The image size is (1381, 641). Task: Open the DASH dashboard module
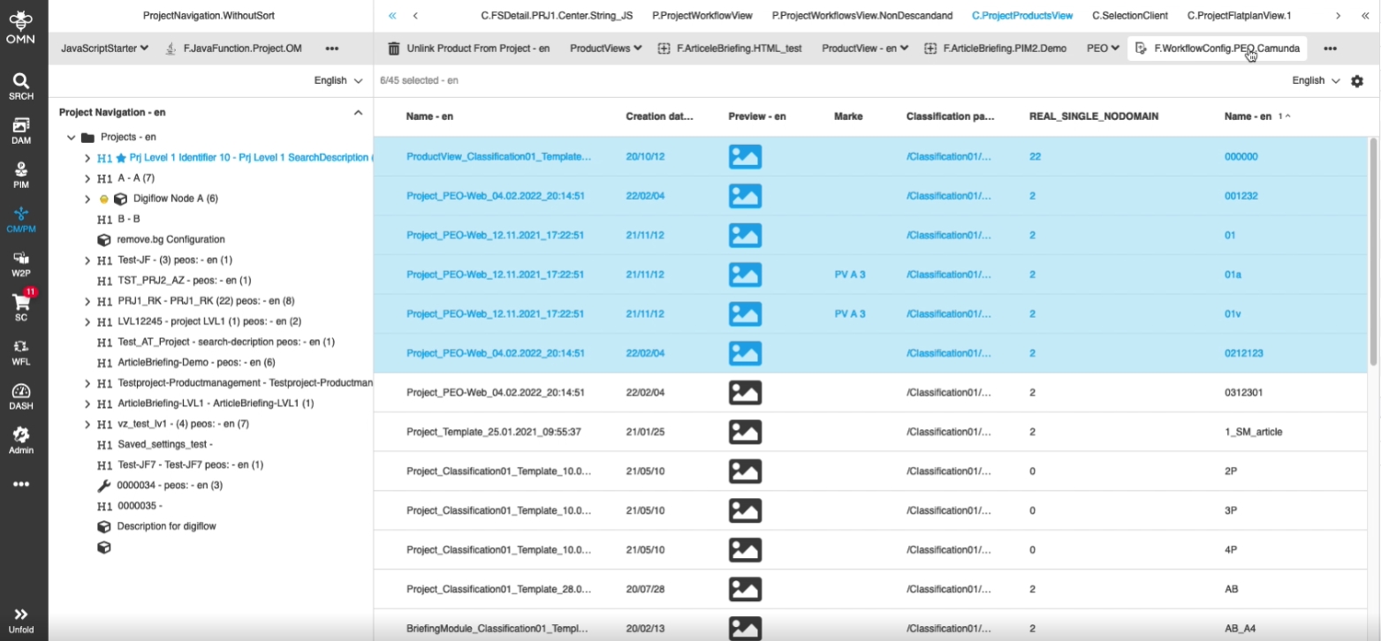coord(21,396)
